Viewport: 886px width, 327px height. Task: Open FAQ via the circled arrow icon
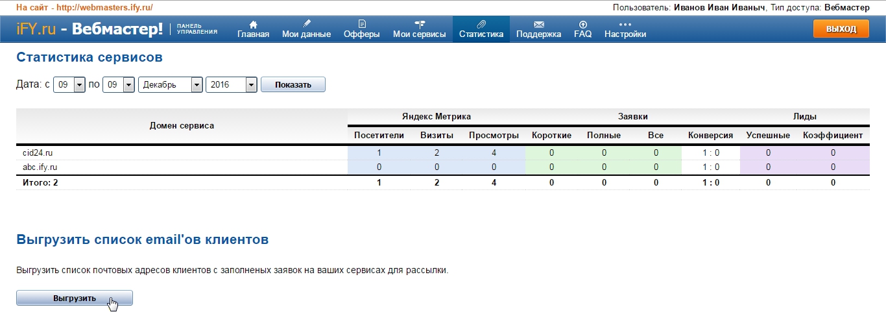[582, 25]
